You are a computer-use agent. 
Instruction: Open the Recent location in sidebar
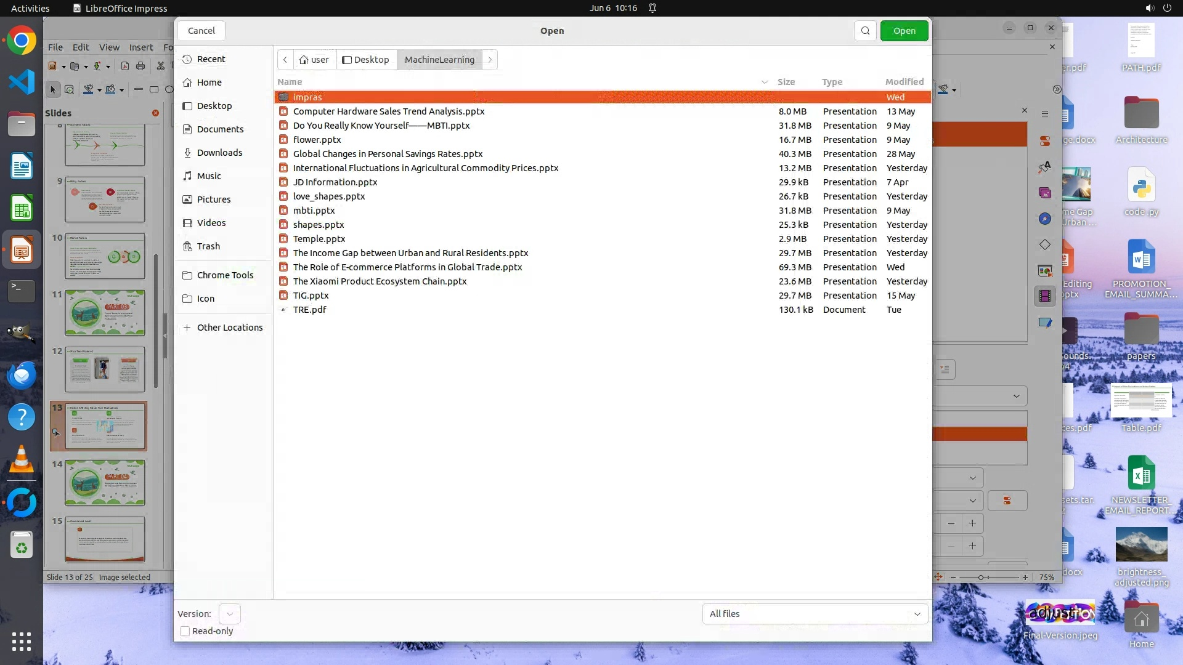211,59
